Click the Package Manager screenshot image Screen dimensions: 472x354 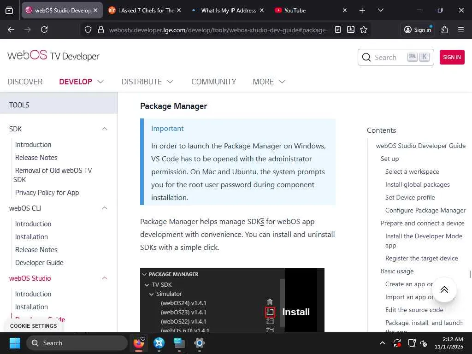tap(232, 300)
